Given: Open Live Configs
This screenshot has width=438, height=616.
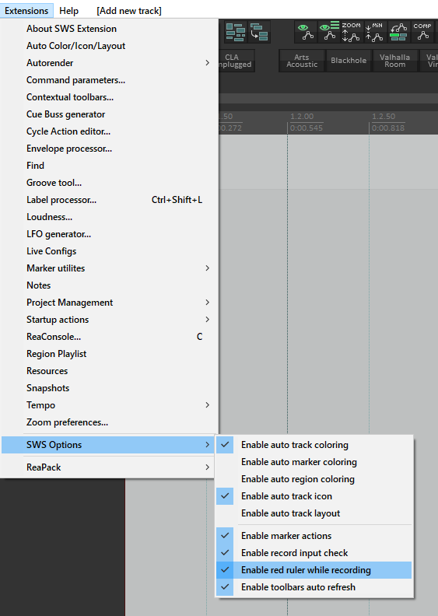Looking at the screenshot, I should pyautogui.click(x=108, y=251).
